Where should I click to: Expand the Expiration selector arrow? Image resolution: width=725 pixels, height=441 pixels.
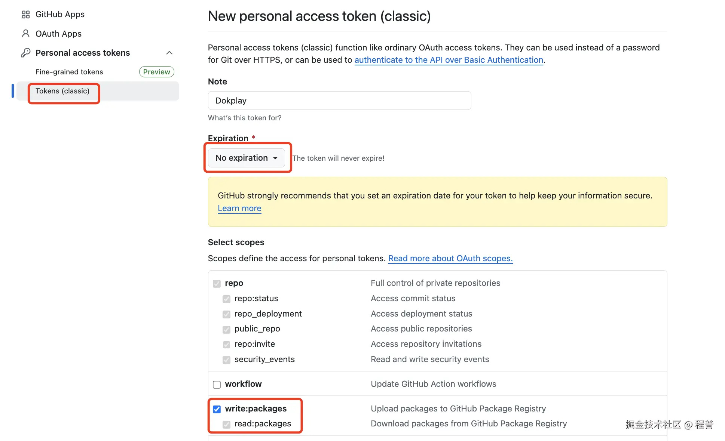click(x=275, y=158)
